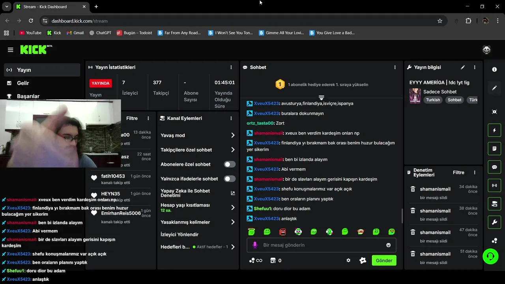Click the pencil icon in right sidebar
The height and width of the screenshot is (284, 505).
click(x=494, y=88)
